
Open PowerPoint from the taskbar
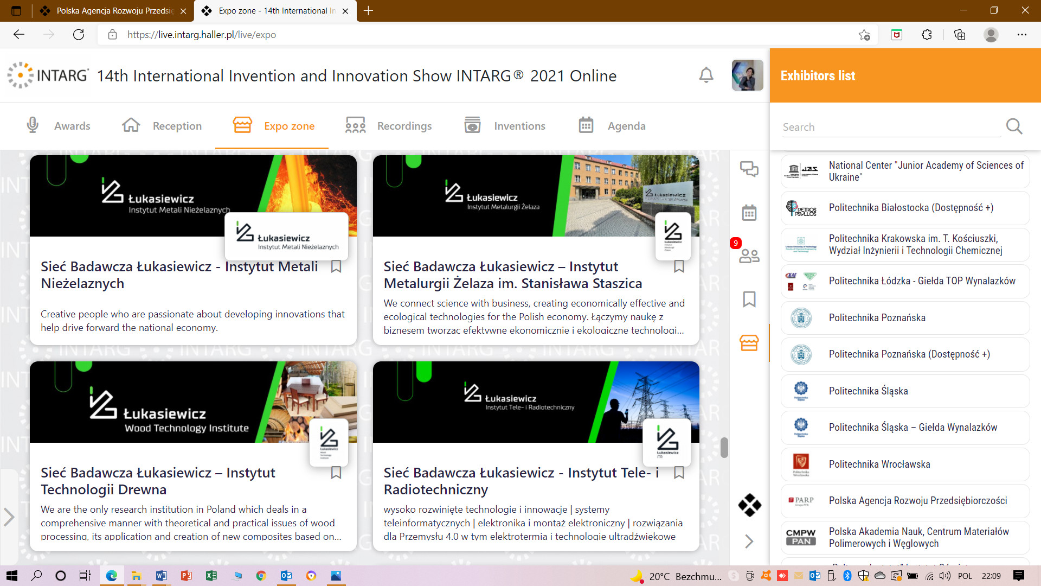coord(186,576)
